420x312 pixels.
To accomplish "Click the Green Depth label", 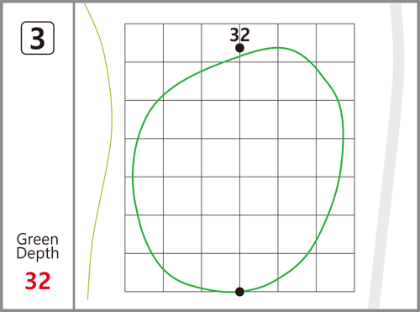I will (38, 246).
